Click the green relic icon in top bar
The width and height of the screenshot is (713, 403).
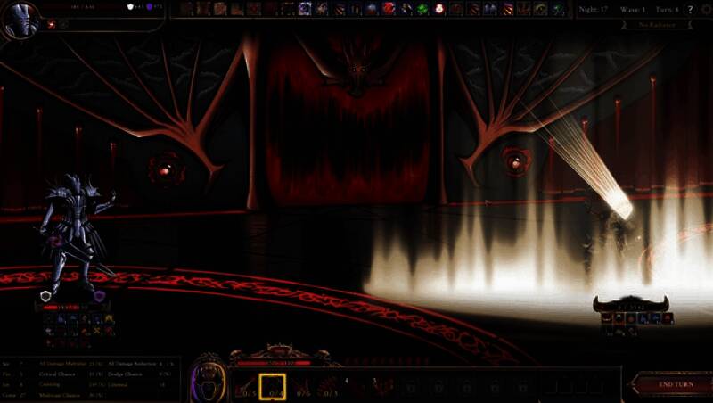tap(422, 9)
